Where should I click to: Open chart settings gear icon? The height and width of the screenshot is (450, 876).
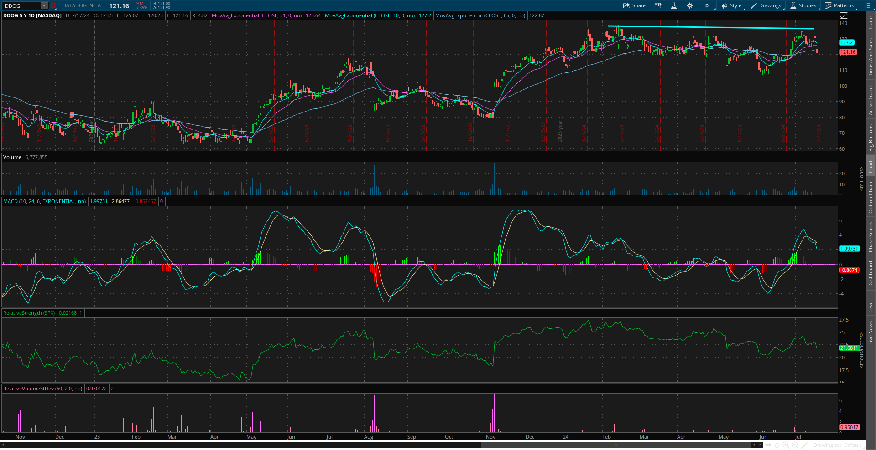689,5
